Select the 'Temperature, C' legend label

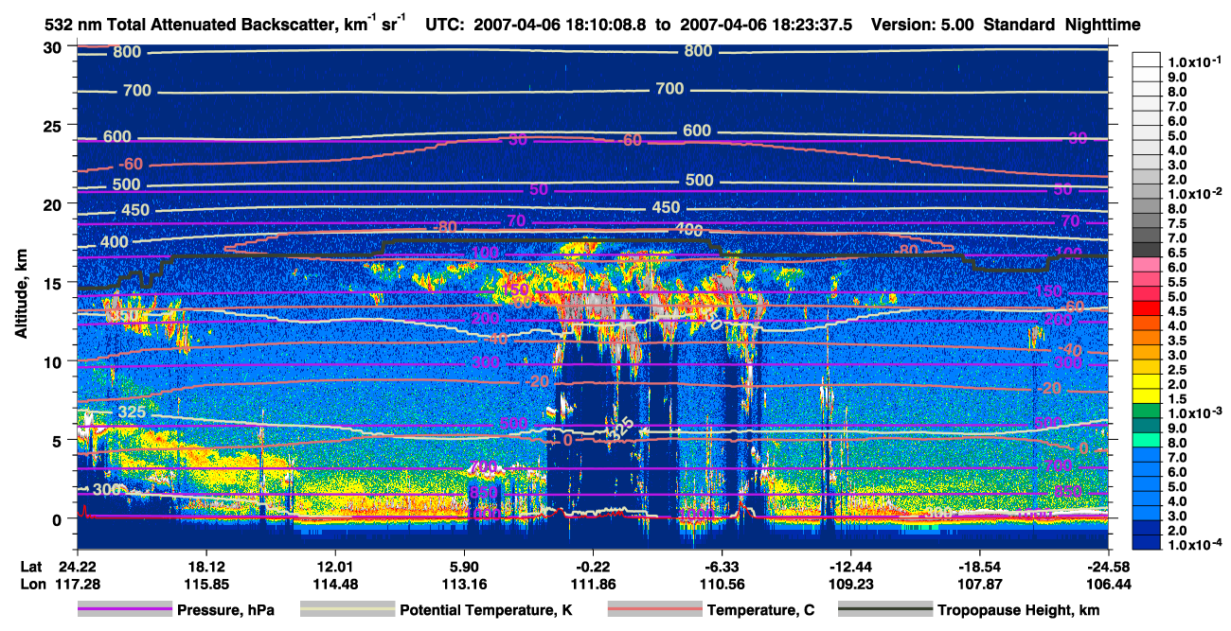click(760, 611)
